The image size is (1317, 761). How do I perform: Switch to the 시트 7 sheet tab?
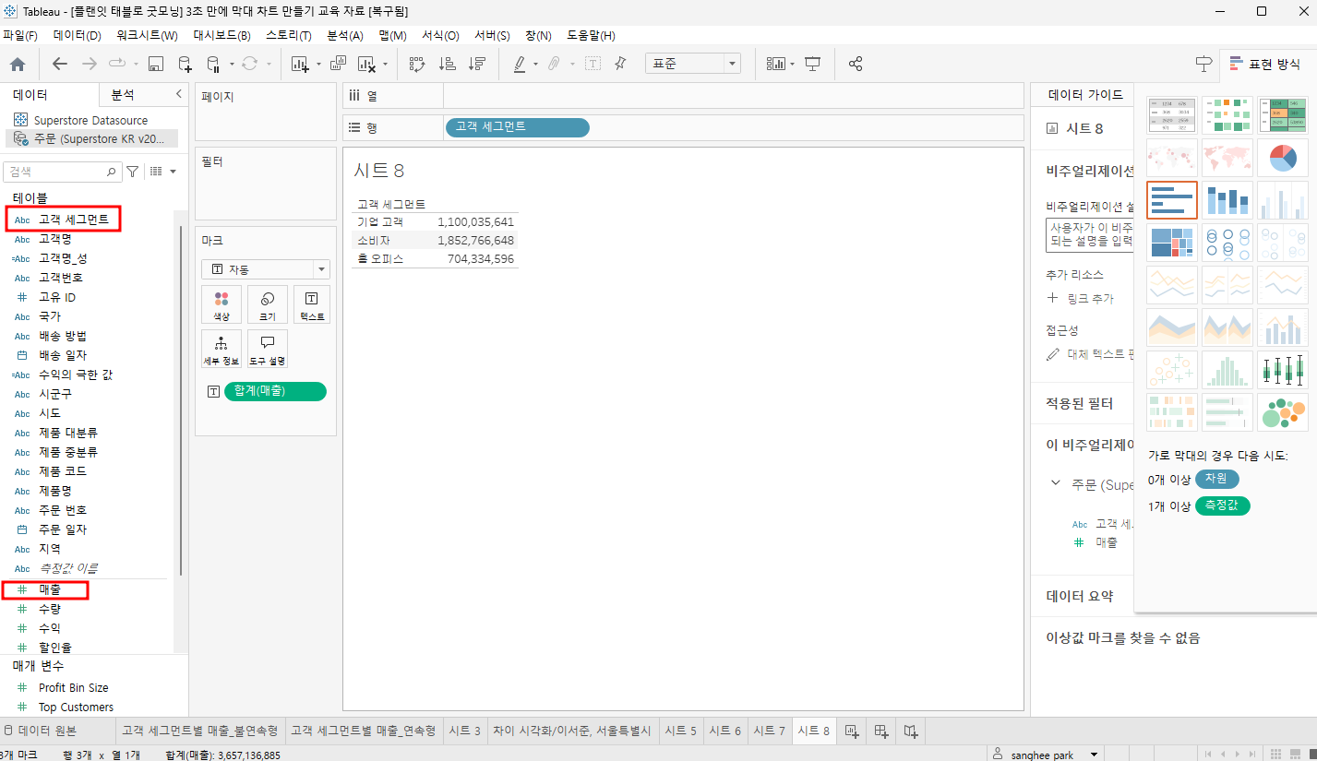(770, 731)
